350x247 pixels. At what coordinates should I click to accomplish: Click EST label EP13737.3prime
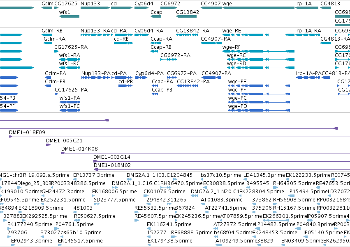[94, 175]
